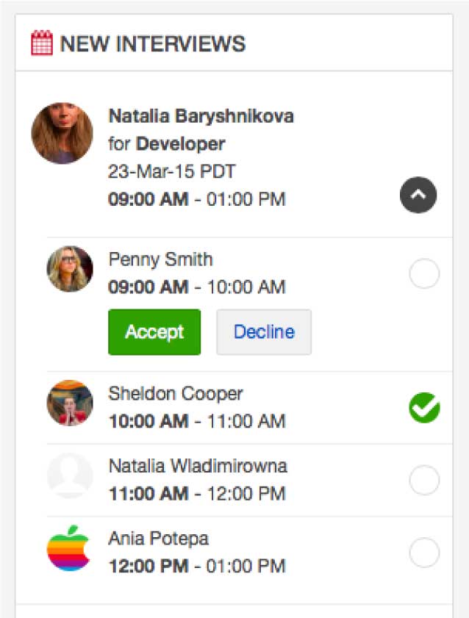Expand the Sheldon Cooper interview row
This screenshot has width=469, height=618.
(250, 408)
